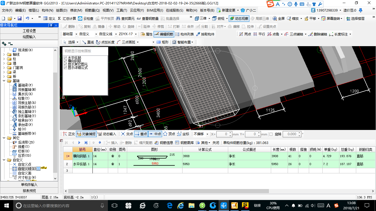Enable 交点 snap
376x211 pixels.
(x=127, y=134)
